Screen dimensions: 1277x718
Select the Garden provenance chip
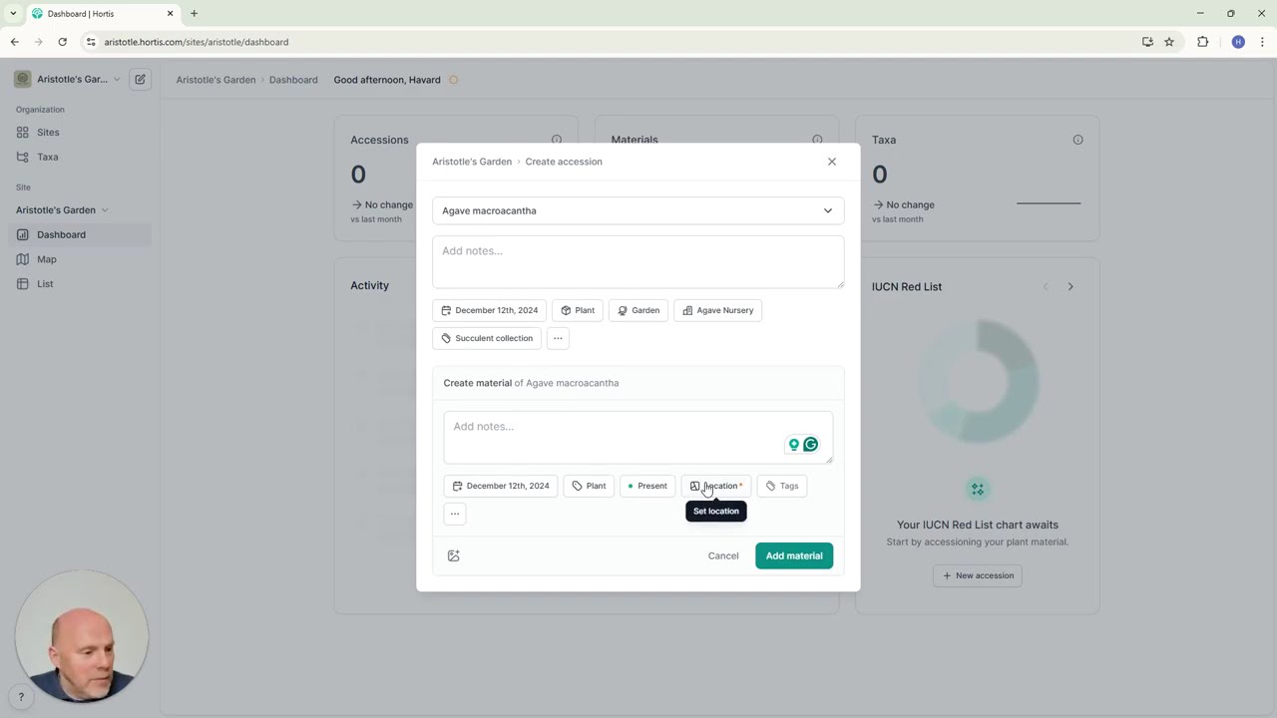point(638,310)
